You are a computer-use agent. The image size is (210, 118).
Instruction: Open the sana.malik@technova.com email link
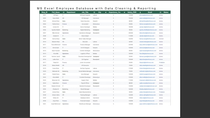(x=147, y=18)
